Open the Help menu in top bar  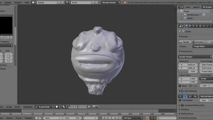tap(27, 2)
